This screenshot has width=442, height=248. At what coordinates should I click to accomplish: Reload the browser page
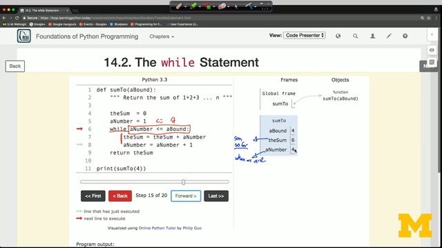(17, 18)
